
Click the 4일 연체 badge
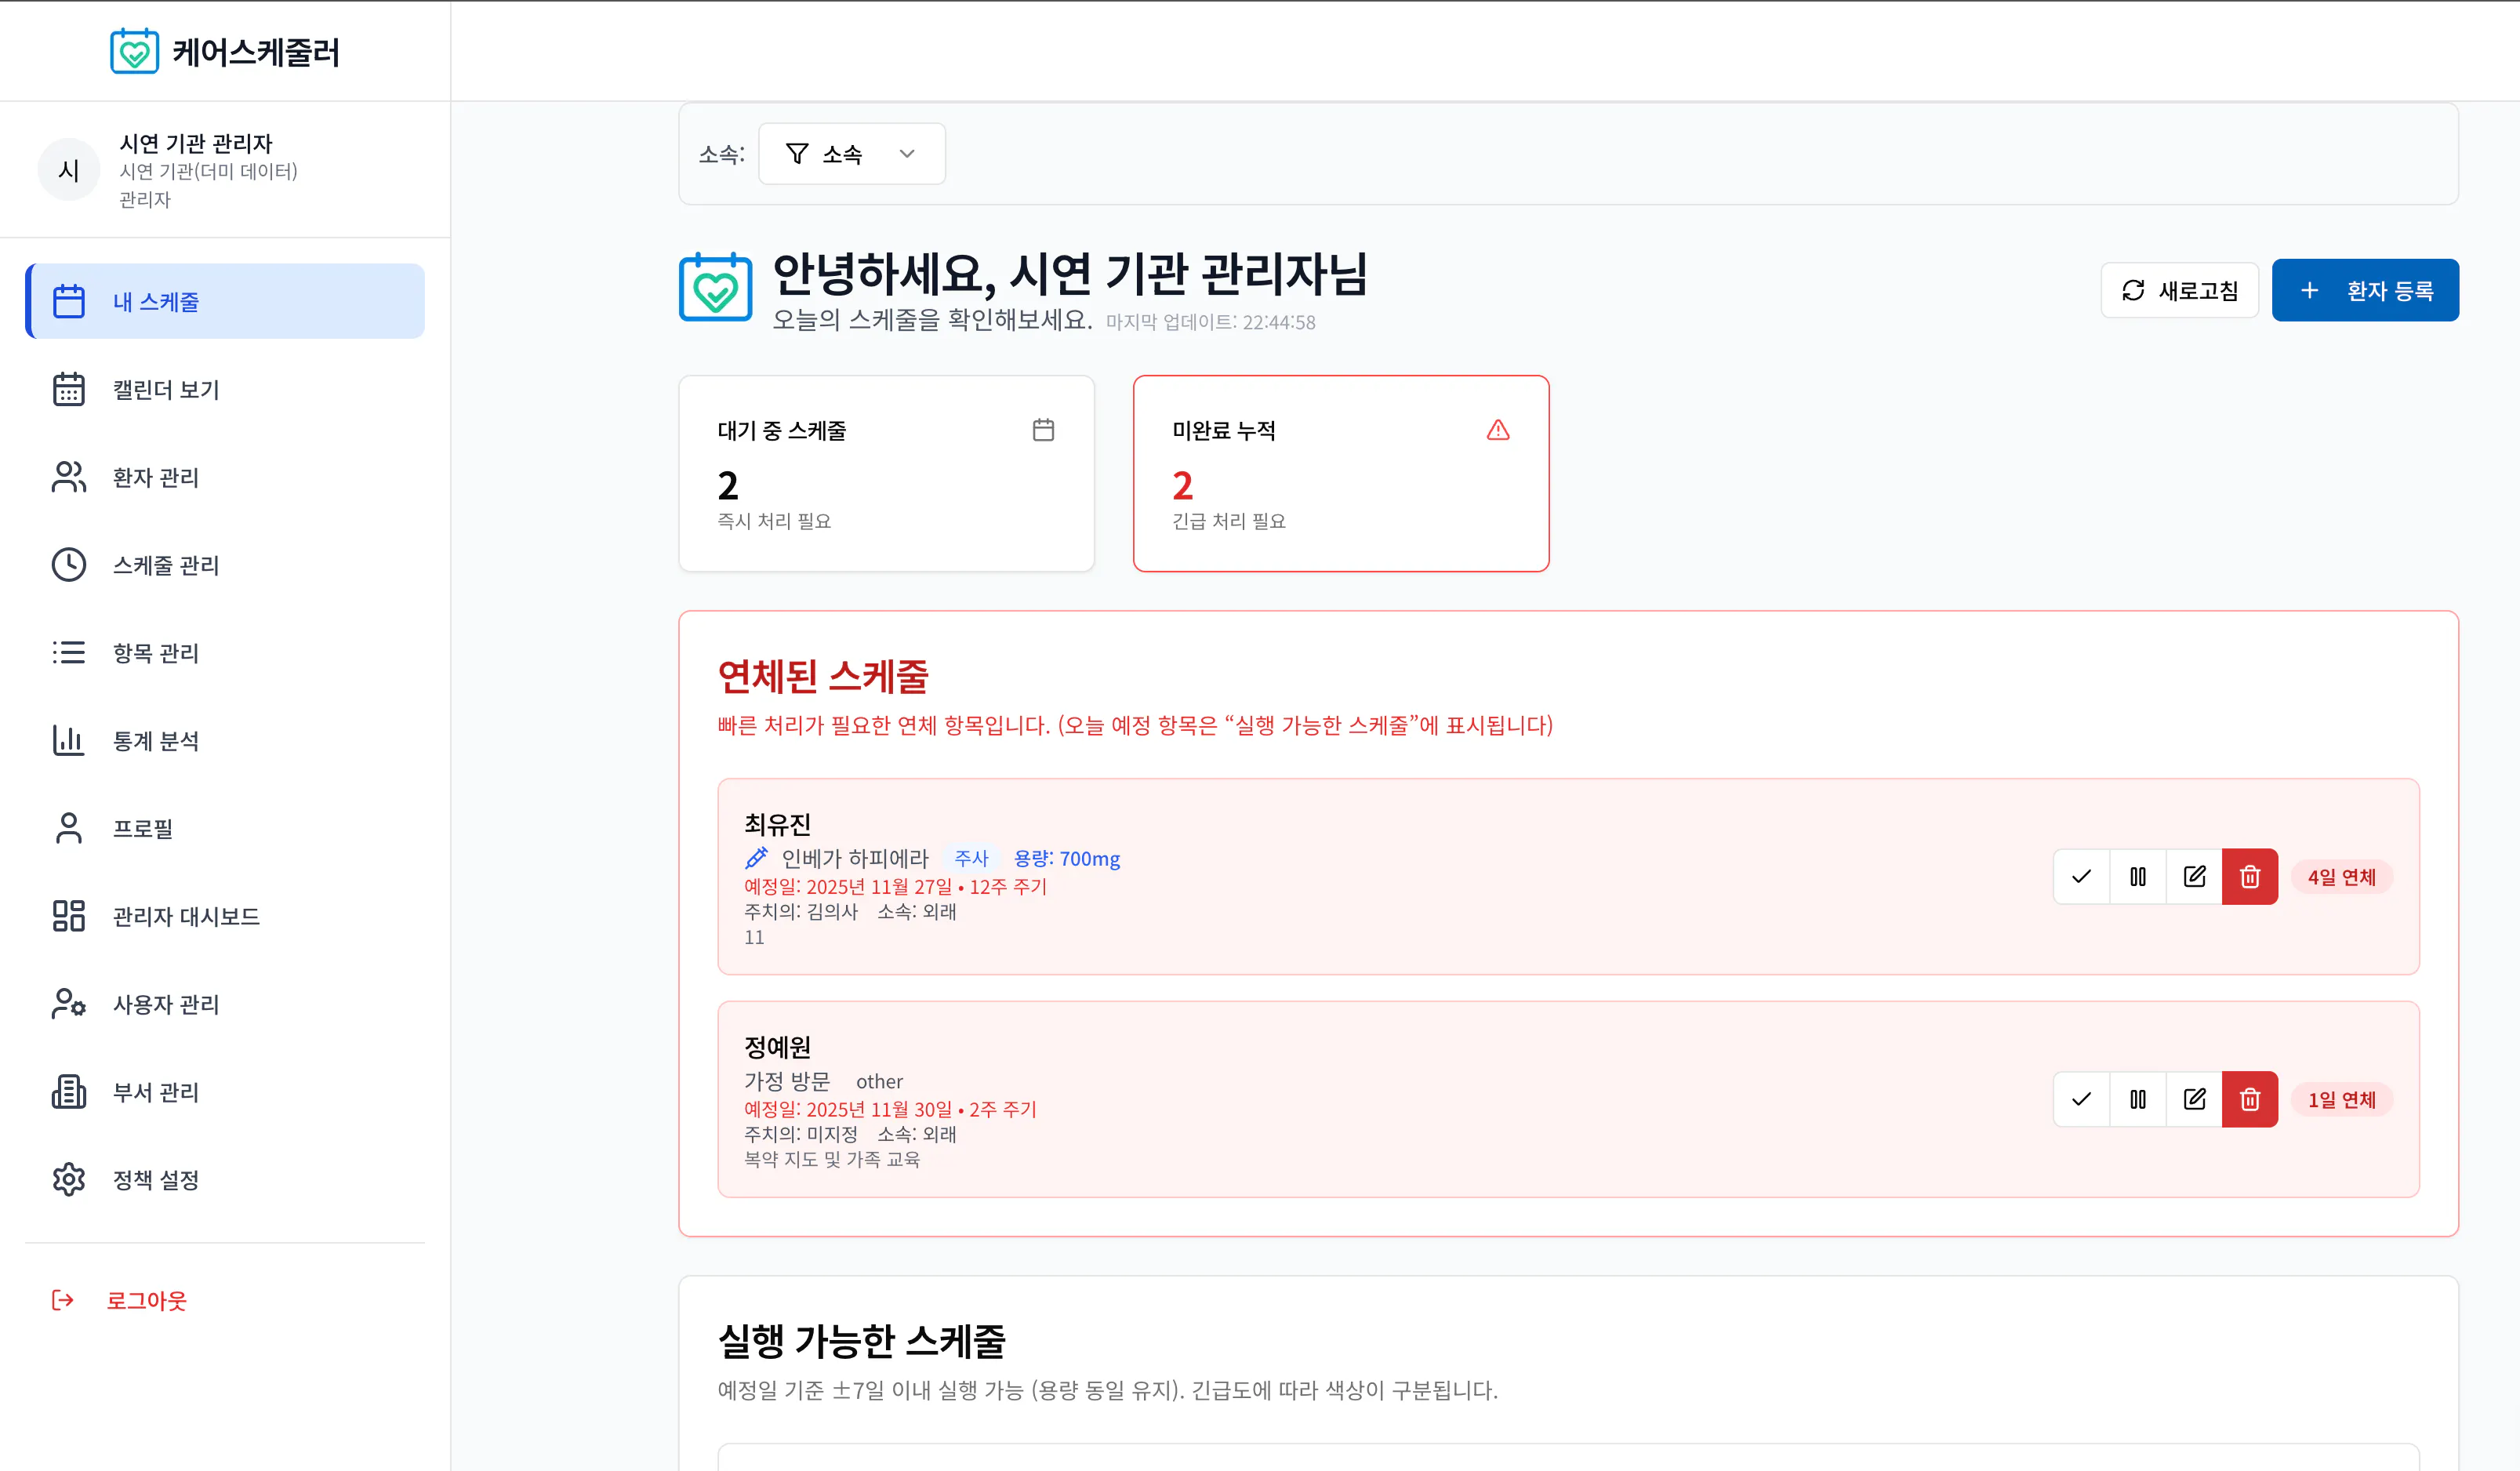[2341, 876]
